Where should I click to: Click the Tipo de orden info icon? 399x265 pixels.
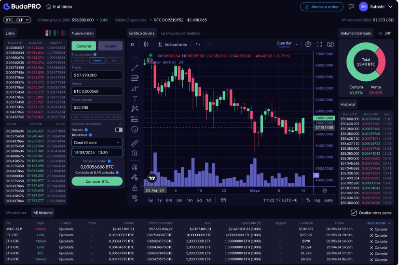(95, 55)
